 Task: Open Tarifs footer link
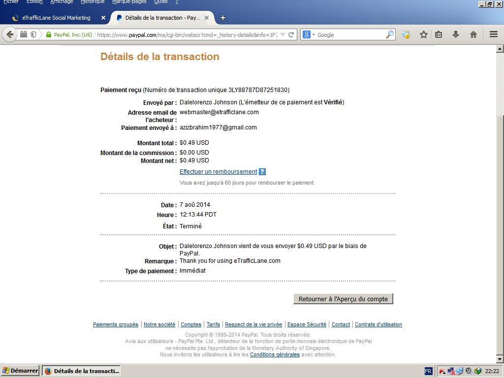coord(213,324)
